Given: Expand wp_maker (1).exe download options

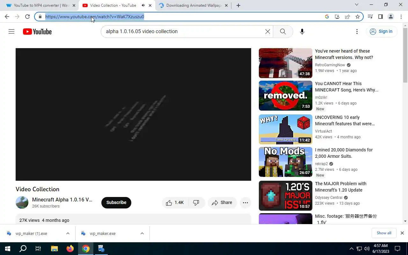Looking at the screenshot, I should coord(68,233).
